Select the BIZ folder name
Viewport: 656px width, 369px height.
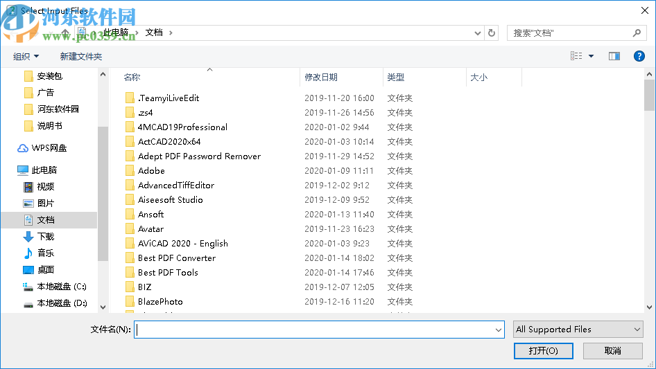coord(144,287)
